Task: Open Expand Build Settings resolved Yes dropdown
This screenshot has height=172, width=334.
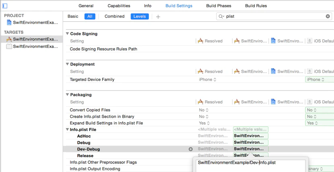Action: coord(204,123)
